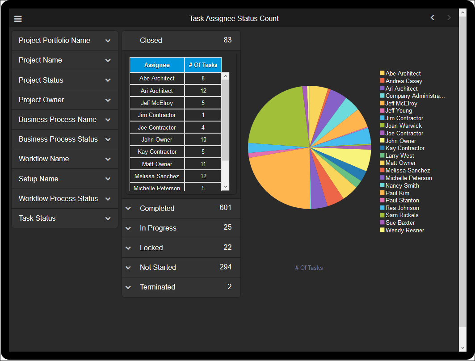Viewport: 475px width, 361px height.
Task: Click Jim Contractor legend entry
Action: pos(402,118)
